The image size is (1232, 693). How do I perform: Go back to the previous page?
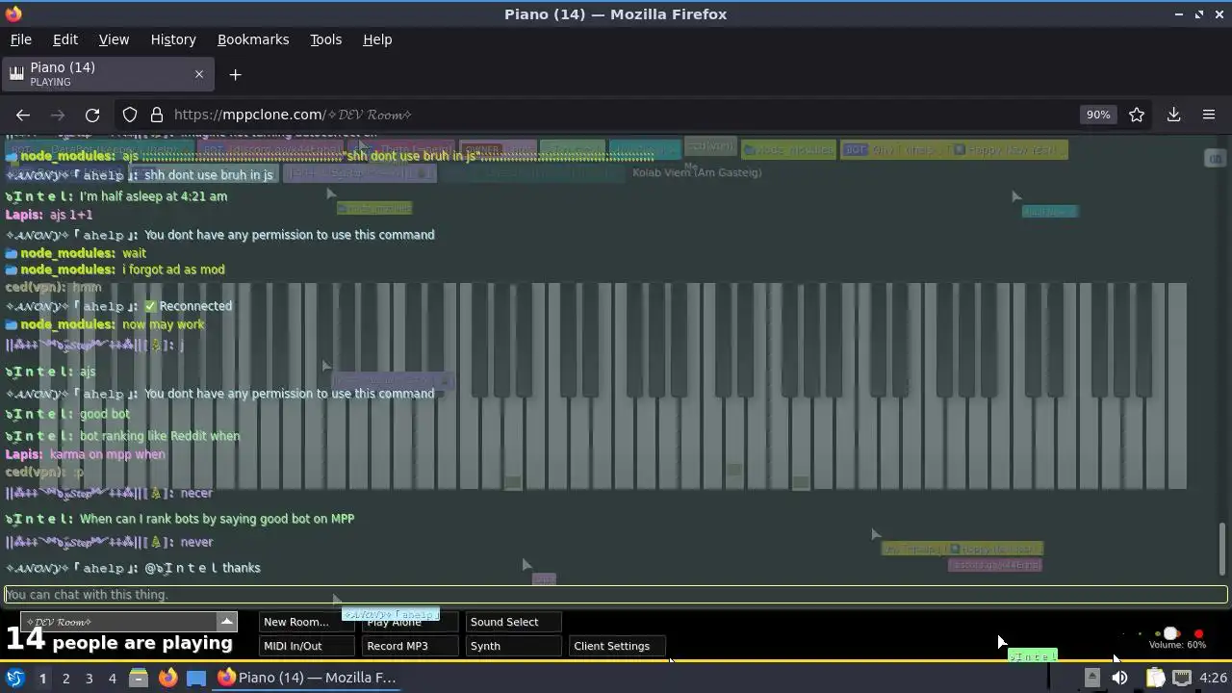pos(23,115)
